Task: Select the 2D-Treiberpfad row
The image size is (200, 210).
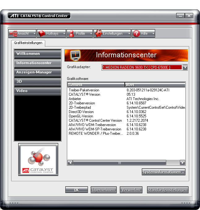Action: tap(126, 107)
